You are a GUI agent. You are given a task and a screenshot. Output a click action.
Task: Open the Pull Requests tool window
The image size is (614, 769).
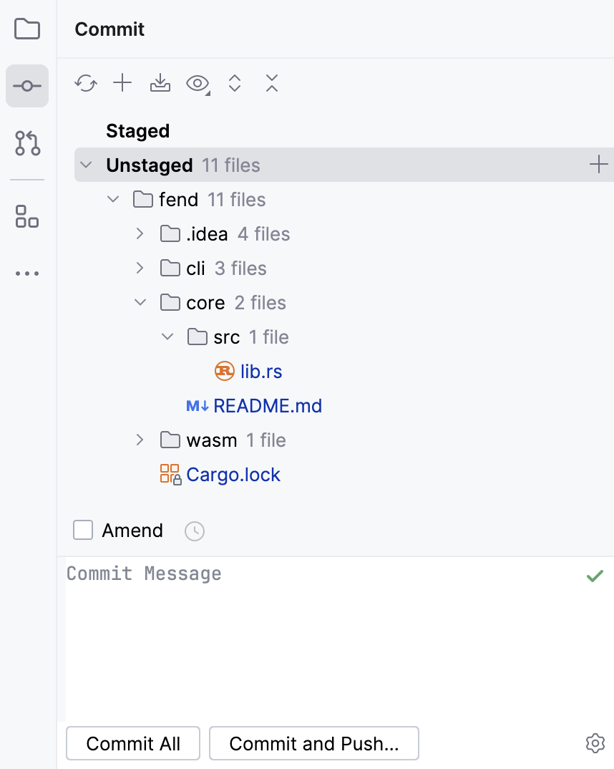point(26,143)
